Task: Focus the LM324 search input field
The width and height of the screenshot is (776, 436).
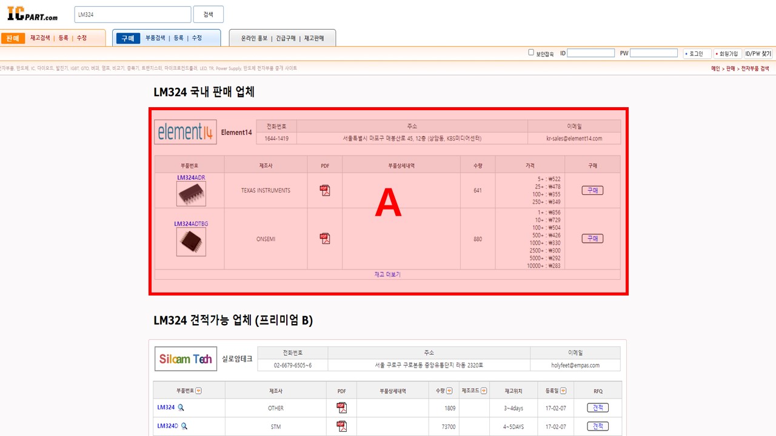Action: pyautogui.click(x=133, y=14)
